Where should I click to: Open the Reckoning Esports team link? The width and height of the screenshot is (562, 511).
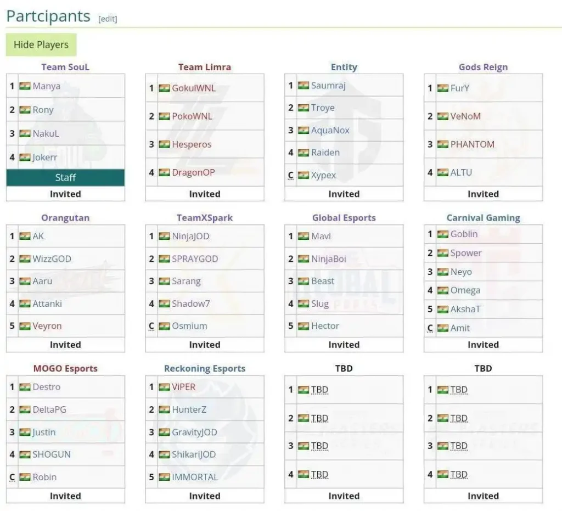(204, 368)
